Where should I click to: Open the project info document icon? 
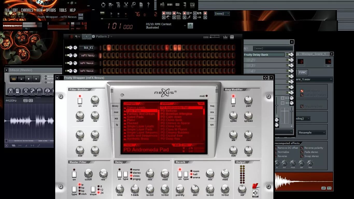click(x=141, y=5)
